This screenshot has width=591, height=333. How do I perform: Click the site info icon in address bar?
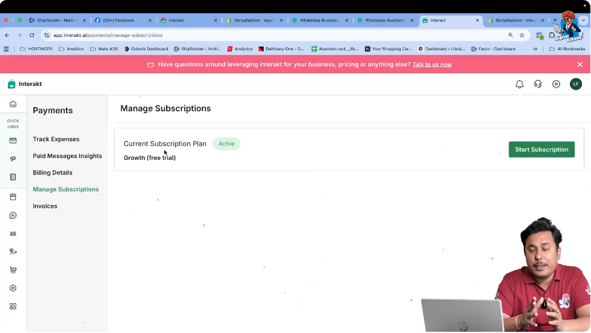[x=46, y=35]
